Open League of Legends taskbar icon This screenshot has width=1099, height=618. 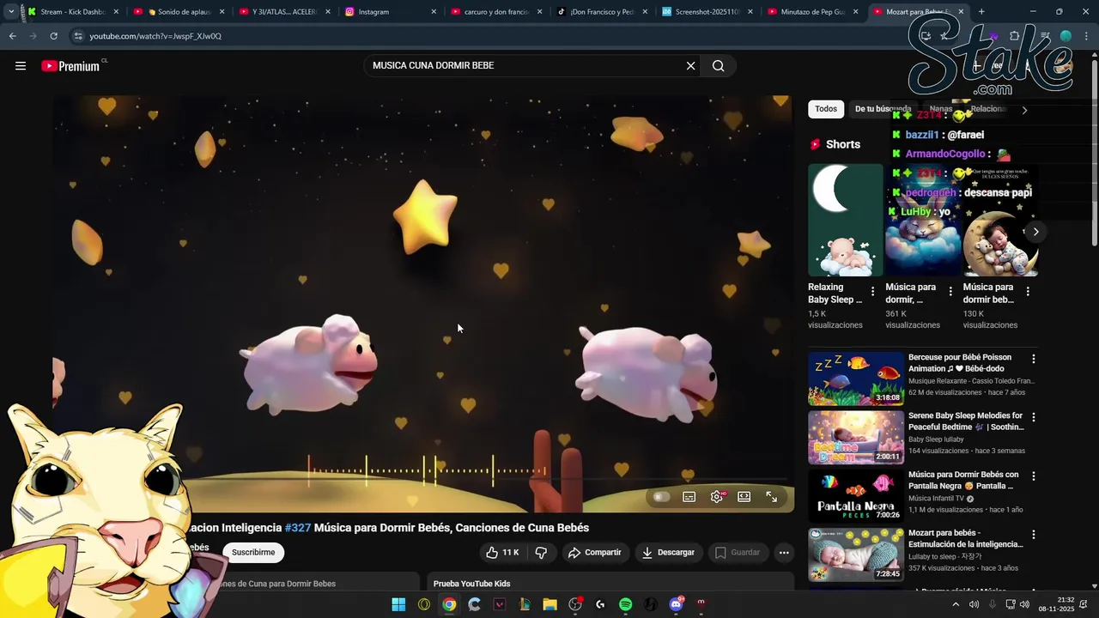(525, 604)
